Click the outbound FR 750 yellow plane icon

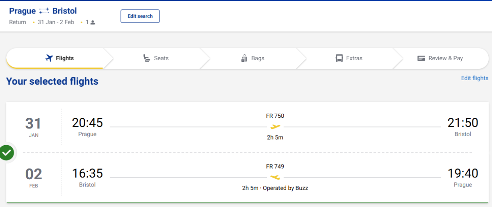[275, 127]
